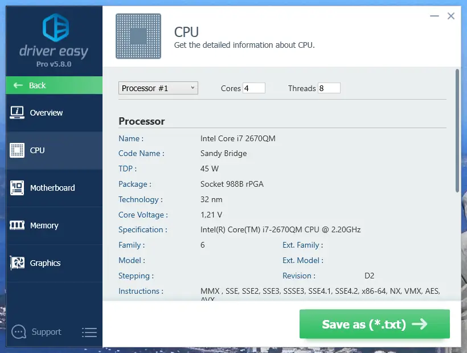Viewport: 467px width, 353px height.
Task: Open the Graphics section
Action: point(46,263)
